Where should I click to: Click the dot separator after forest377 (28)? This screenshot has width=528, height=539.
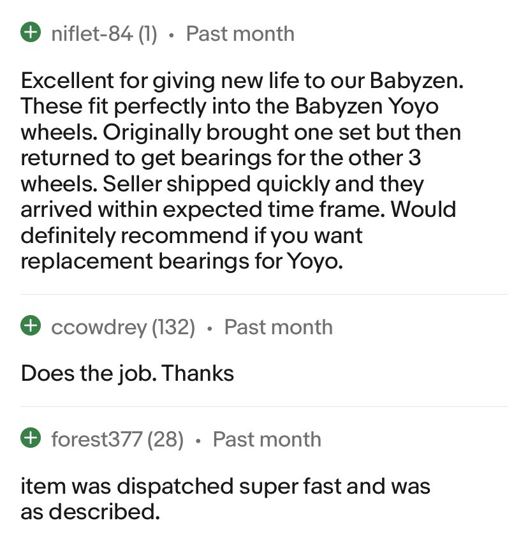click(198, 440)
